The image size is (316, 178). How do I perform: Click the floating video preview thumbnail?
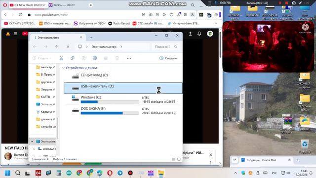pos(268,46)
